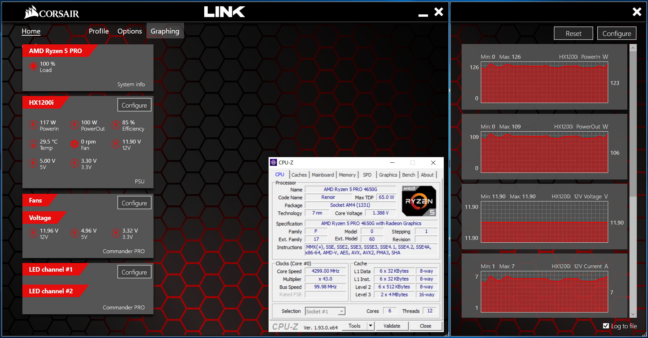Viewport: 648px width, 338px height.
Task: Click the graph panel scrollbar up arrow
Action: pyautogui.click(x=633, y=48)
